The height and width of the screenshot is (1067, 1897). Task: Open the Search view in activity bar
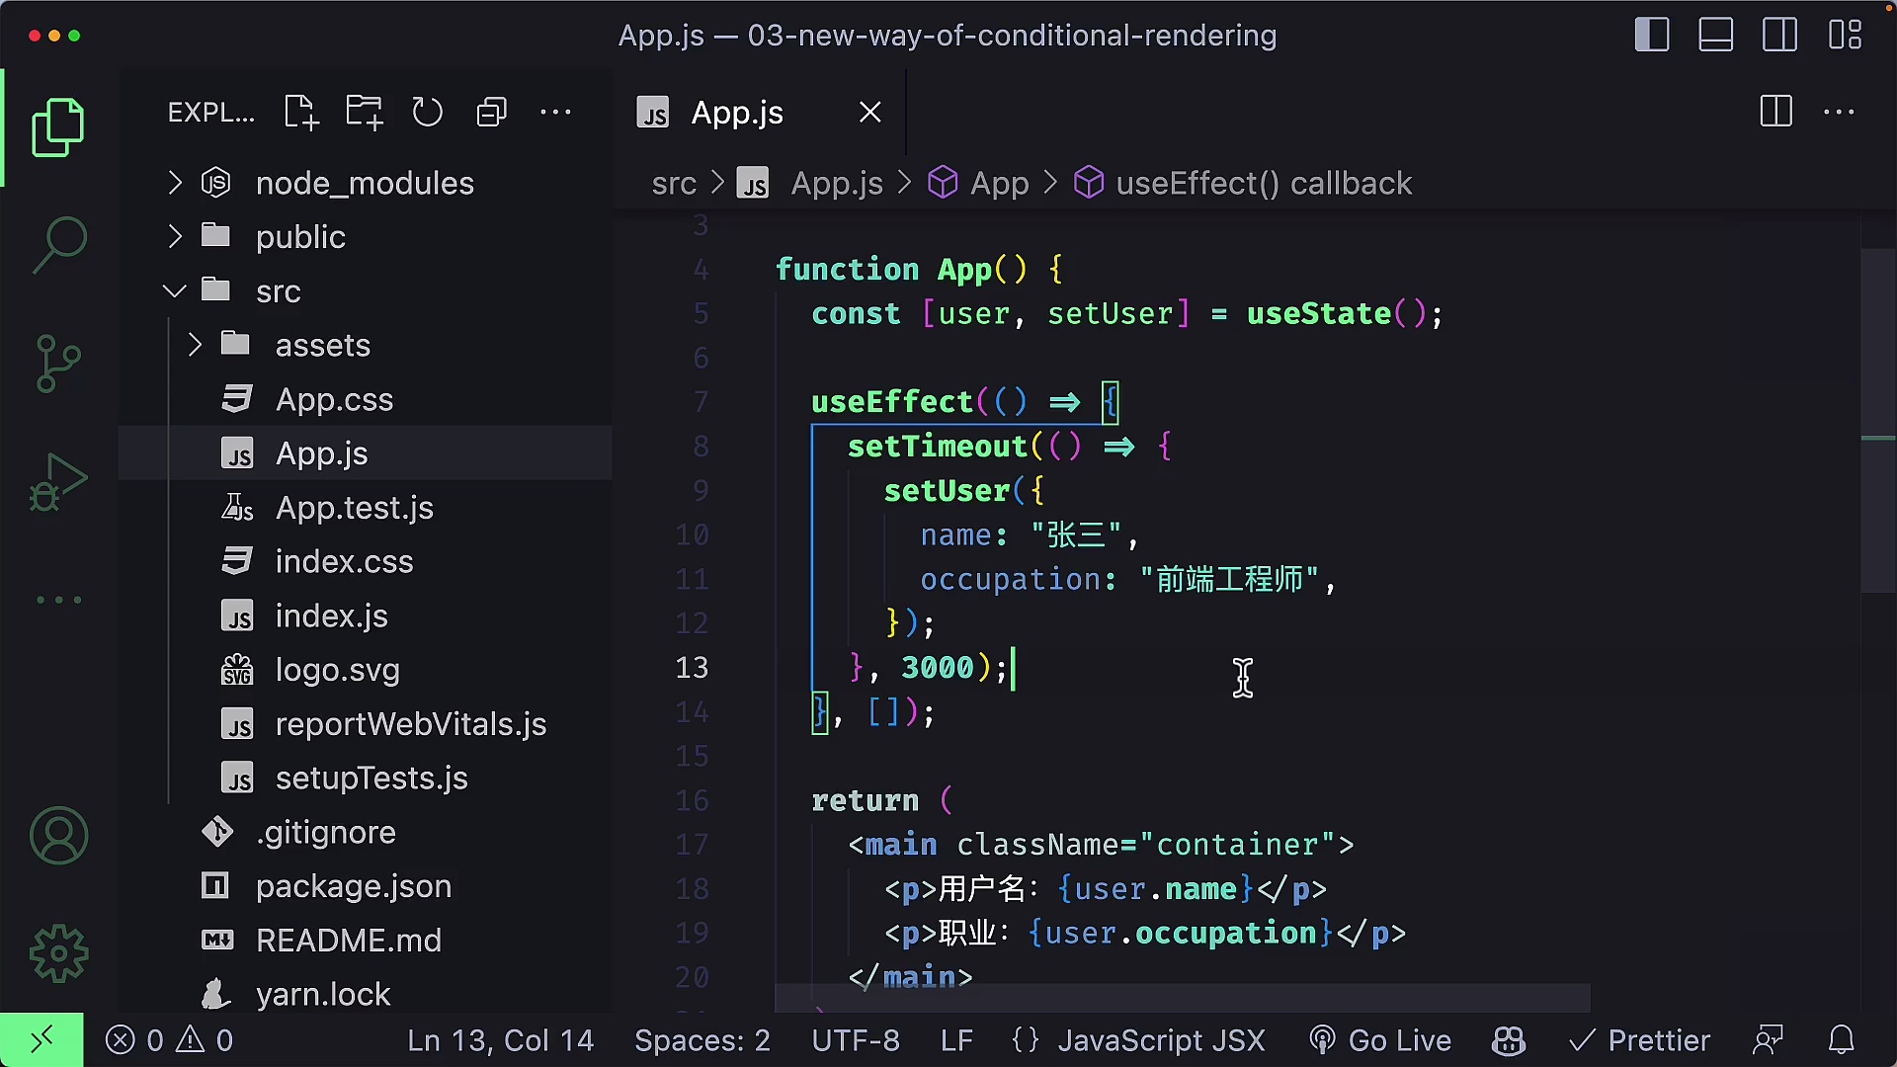click(58, 245)
